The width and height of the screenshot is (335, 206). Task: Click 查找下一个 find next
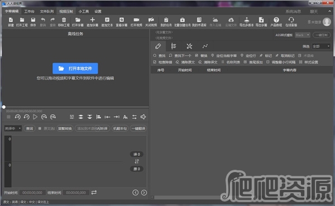tap(180, 56)
